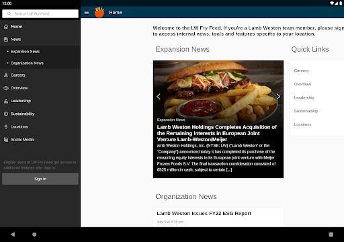Open Lamb Weston Issues FY22 ESG Report

point(204,213)
